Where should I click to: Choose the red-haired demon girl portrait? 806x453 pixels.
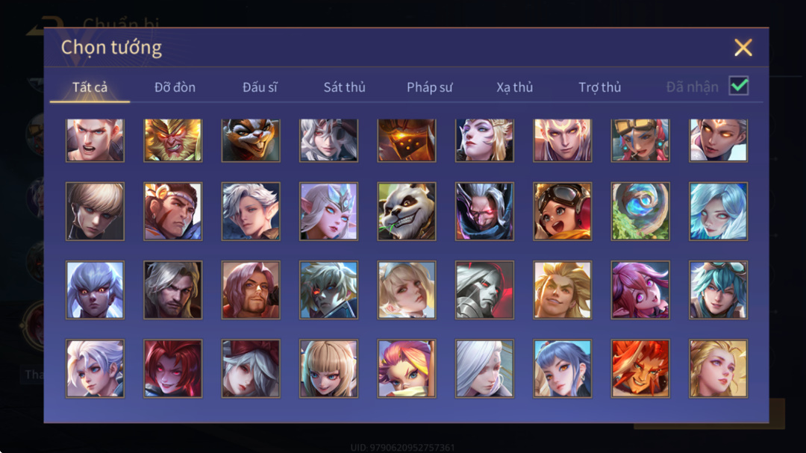[172, 368]
